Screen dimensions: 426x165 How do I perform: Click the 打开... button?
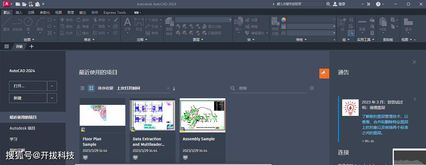click(x=28, y=86)
